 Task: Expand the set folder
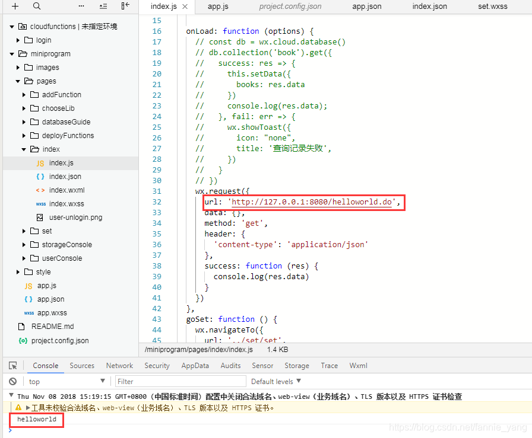(24, 231)
